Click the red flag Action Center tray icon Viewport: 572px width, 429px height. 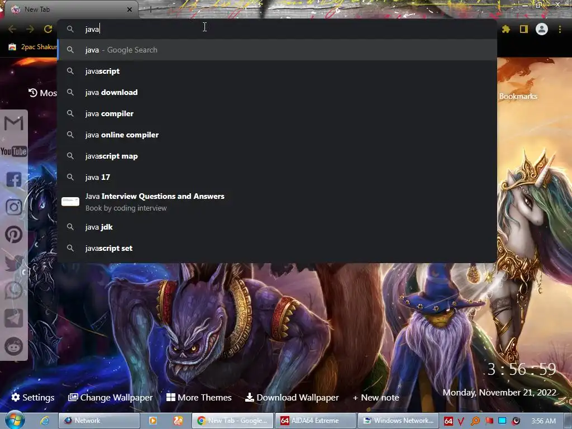point(489,421)
